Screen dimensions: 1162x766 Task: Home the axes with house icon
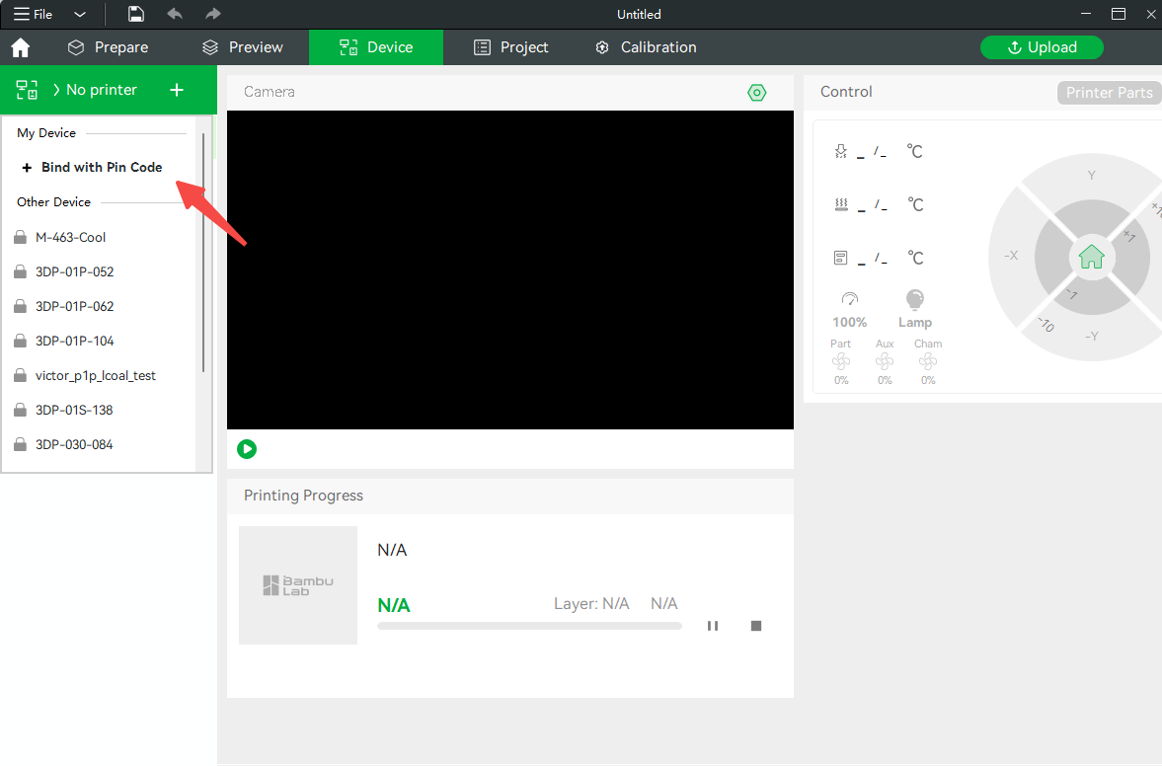[1092, 257]
